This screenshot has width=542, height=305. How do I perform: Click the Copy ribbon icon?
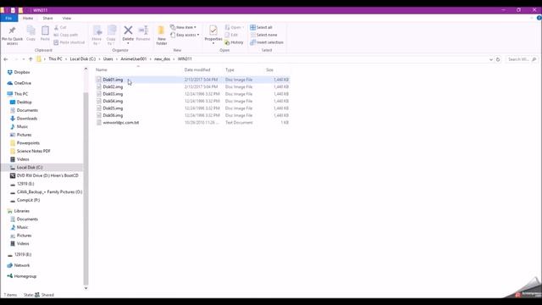[30, 30]
